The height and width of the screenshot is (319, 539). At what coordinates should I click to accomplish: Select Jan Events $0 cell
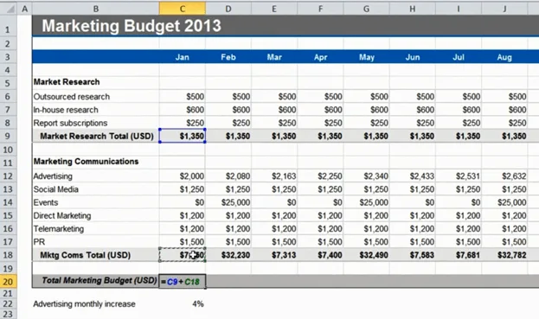(183, 202)
